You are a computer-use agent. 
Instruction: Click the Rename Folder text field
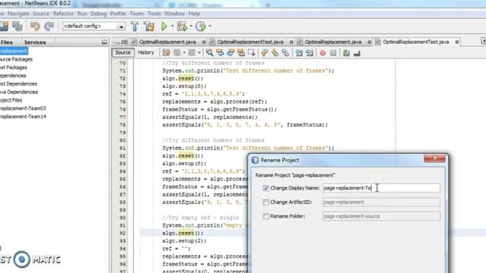coord(381,216)
